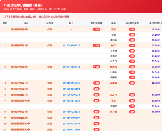
Task: Open team leader link @15959085149
Action: pyautogui.click(x=71, y=124)
